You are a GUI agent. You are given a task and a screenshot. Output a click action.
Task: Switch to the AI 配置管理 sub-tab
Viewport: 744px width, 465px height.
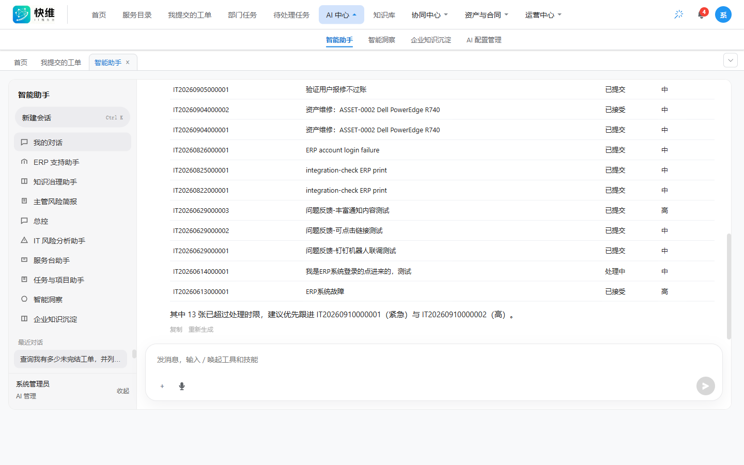pyautogui.click(x=484, y=40)
